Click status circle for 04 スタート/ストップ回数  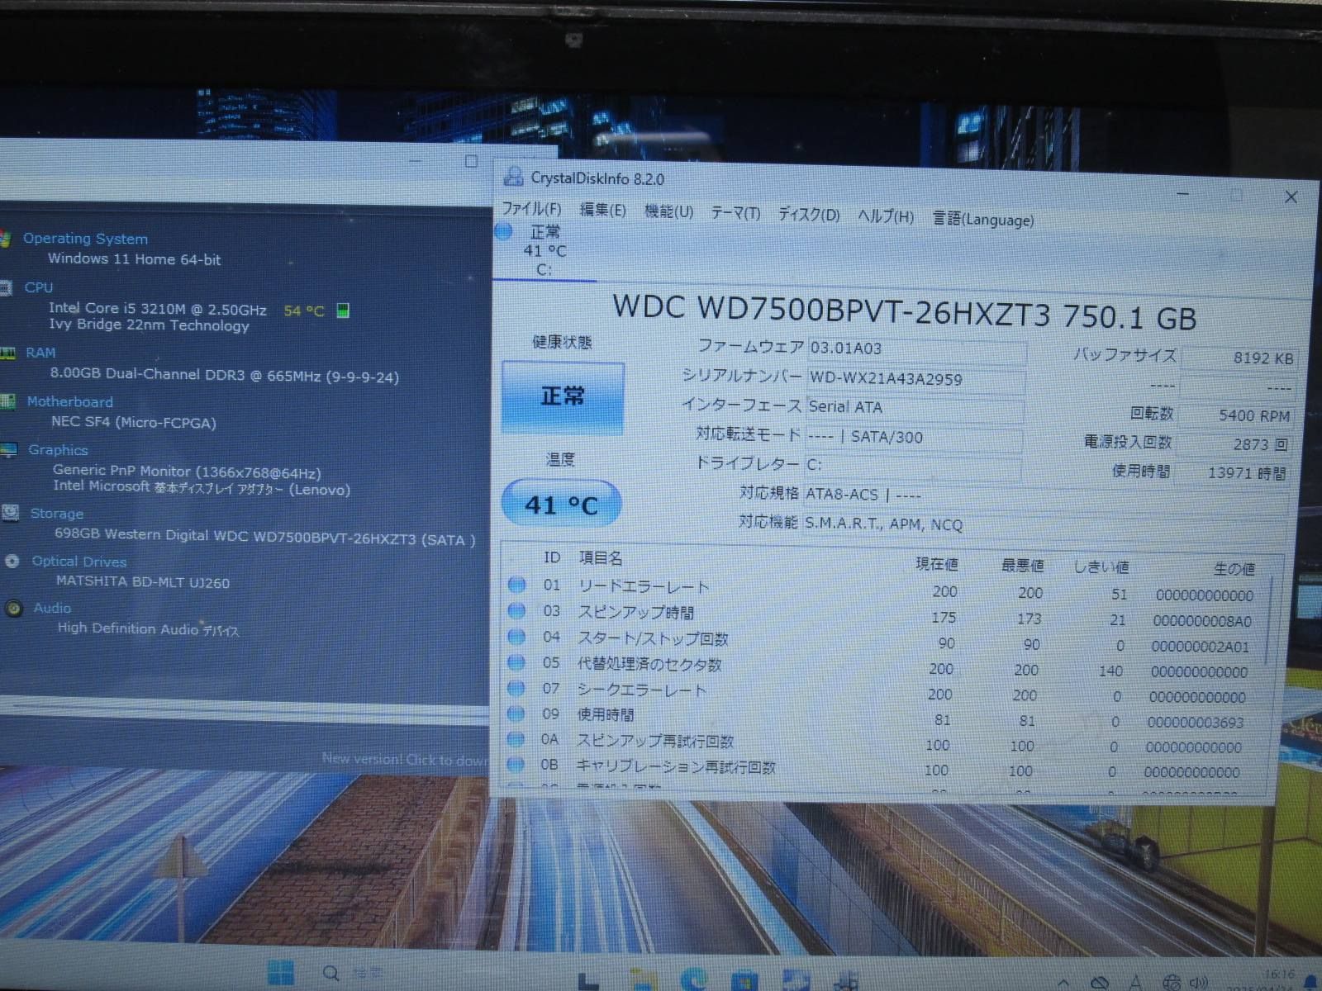point(516,636)
